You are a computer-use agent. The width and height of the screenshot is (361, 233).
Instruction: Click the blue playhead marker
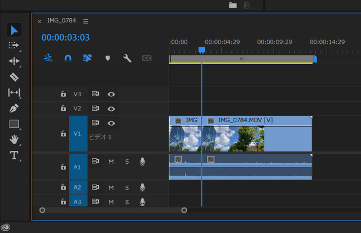coord(202,50)
